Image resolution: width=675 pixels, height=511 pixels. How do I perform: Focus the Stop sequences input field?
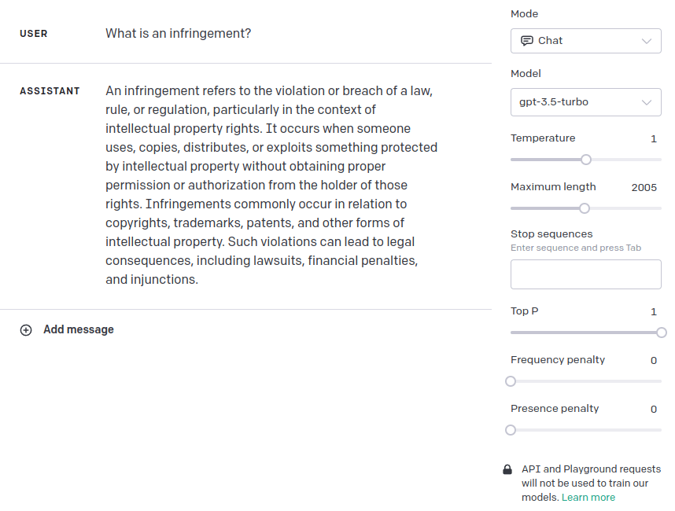coord(585,274)
